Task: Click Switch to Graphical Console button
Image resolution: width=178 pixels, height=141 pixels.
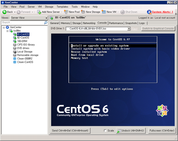Action: click(x=158, y=29)
